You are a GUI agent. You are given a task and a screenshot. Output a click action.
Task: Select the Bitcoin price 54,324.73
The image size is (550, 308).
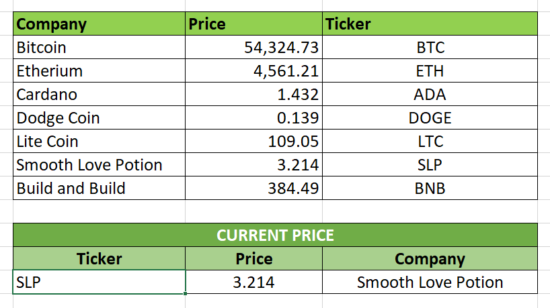coord(253,48)
